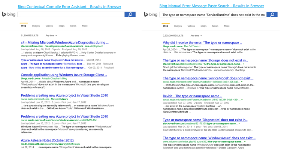Open 'Revisit - The type or namespace name' result
Screen dimensions: 281x153
[x=193, y=96]
